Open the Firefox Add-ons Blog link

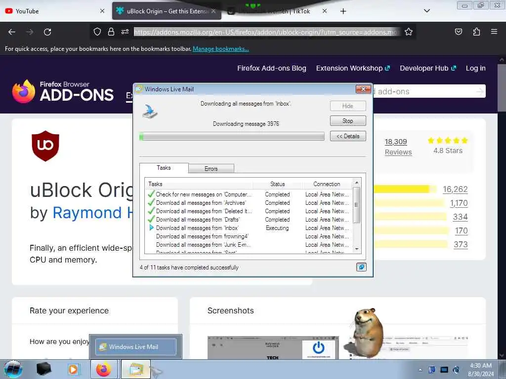point(272,68)
